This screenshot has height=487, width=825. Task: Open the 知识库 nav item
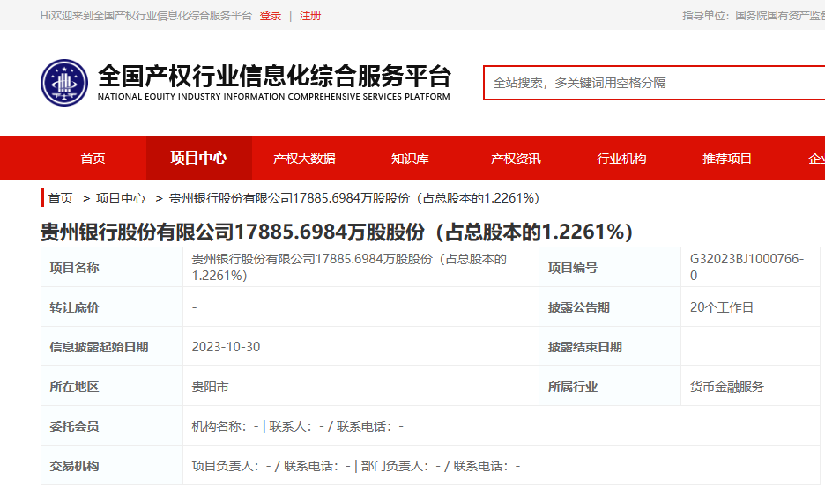tap(410, 159)
